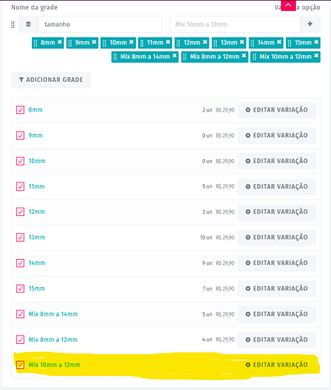Screen dimensions: 331x390
Task: Collapse panel with pink chevron-up button
Action: 288,5
